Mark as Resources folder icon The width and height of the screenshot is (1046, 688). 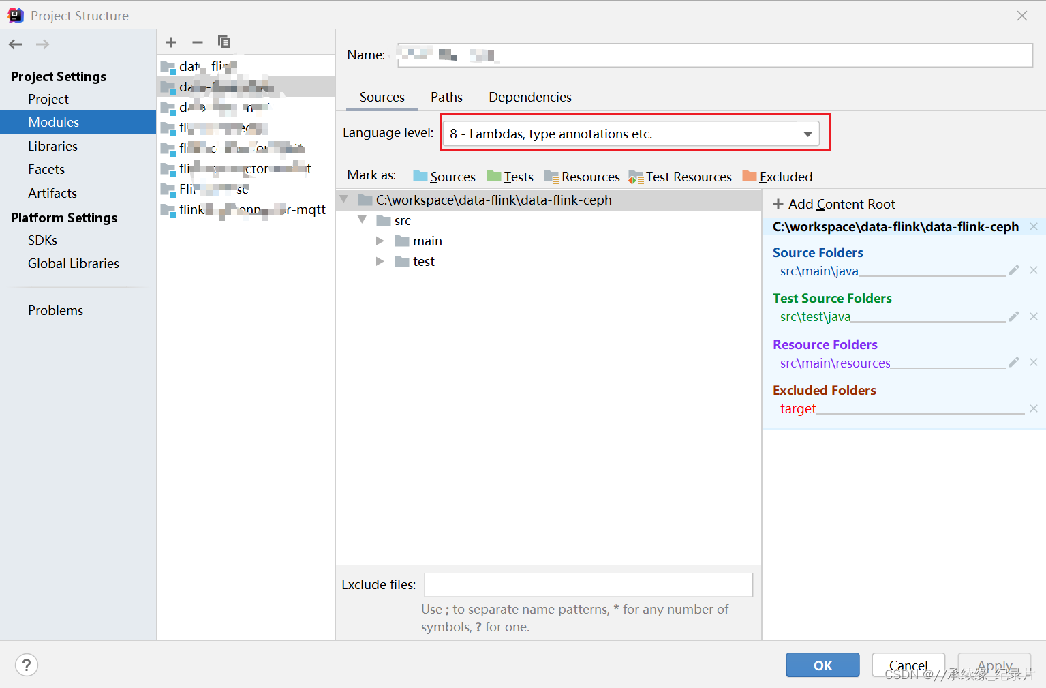(551, 177)
